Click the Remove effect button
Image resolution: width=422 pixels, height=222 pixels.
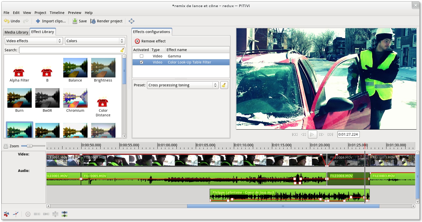[x=150, y=41]
